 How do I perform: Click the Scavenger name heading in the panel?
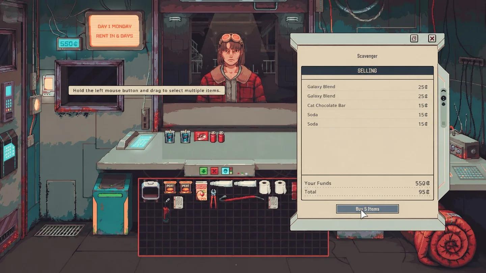367,56
